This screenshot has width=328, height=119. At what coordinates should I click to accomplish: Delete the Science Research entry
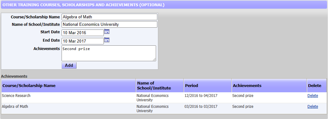312,96
